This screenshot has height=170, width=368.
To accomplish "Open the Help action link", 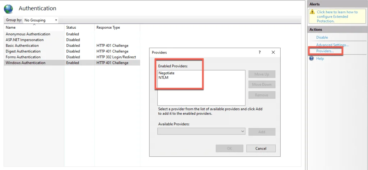I will 320,58.
